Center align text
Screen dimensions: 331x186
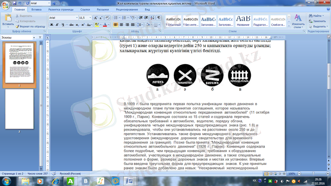(x=121, y=25)
